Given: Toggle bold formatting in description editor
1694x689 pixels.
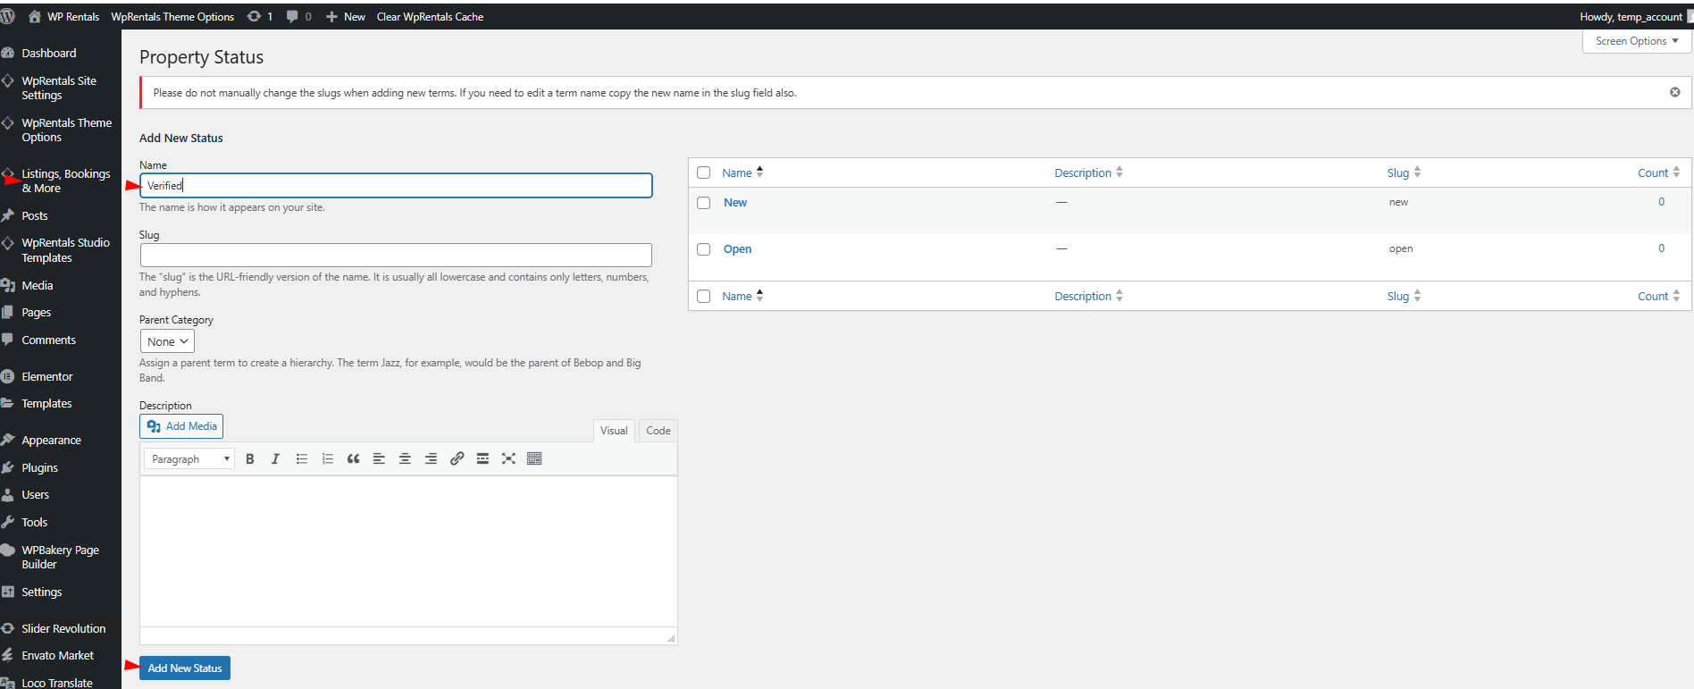Looking at the screenshot, I should coord(250,459).
